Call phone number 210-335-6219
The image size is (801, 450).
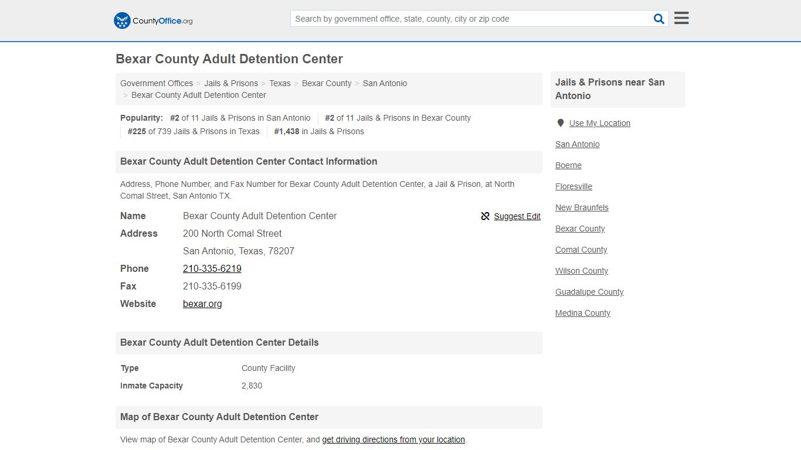point(212,268)
